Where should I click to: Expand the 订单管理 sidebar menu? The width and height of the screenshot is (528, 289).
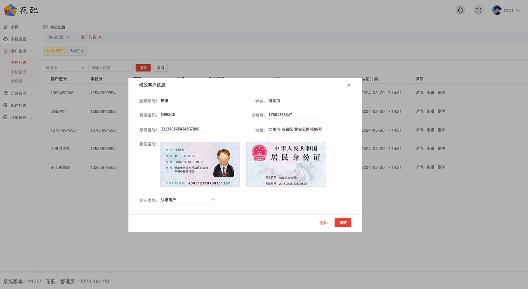tap(32, 118)
